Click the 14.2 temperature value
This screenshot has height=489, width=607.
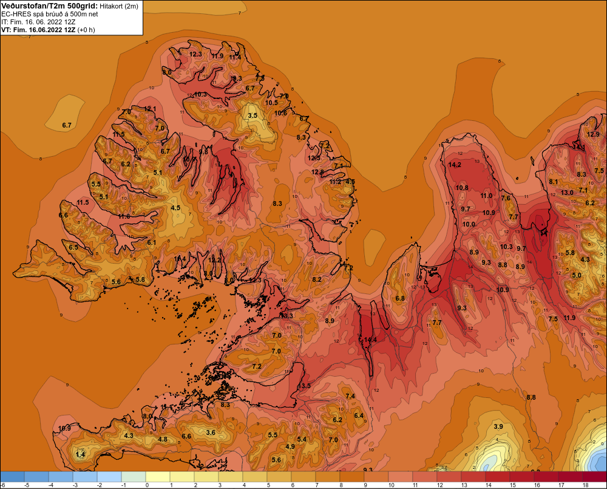[455, 165]
